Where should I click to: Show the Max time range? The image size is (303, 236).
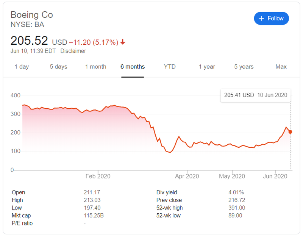[x=281, y=67]
